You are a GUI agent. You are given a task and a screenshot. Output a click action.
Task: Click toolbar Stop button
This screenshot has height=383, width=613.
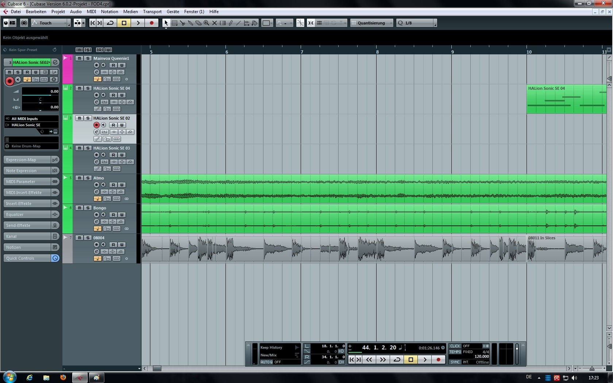coord(124,23)
